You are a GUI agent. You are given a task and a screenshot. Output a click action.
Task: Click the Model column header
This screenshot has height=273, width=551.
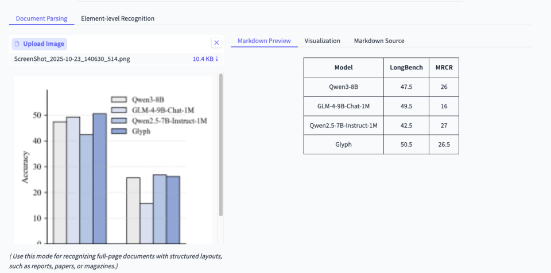pyautogui.click(x=343, y=68)
